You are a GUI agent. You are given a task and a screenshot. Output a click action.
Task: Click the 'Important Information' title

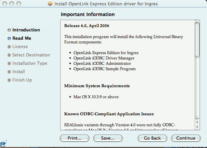(88, 14)
